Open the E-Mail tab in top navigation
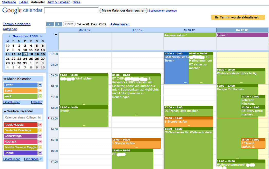The height and width of the screenshot is (169, 269). [23, 2]
